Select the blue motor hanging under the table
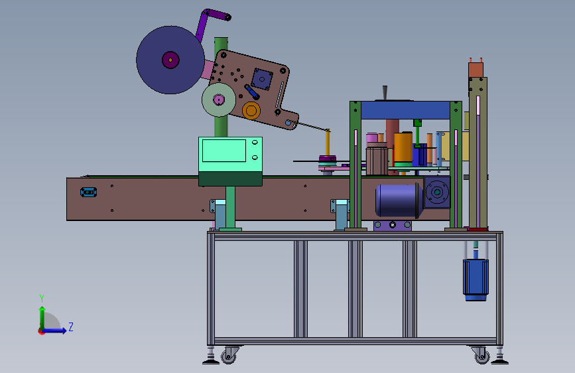Viewport: 575px width, 373px height. 476,279
